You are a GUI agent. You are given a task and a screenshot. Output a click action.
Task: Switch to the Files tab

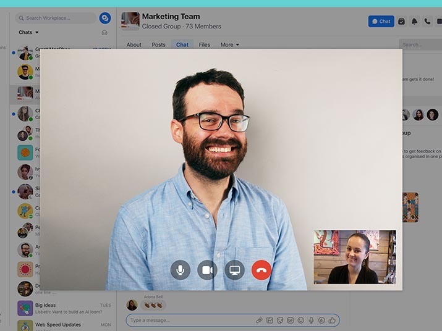point(205,45)
